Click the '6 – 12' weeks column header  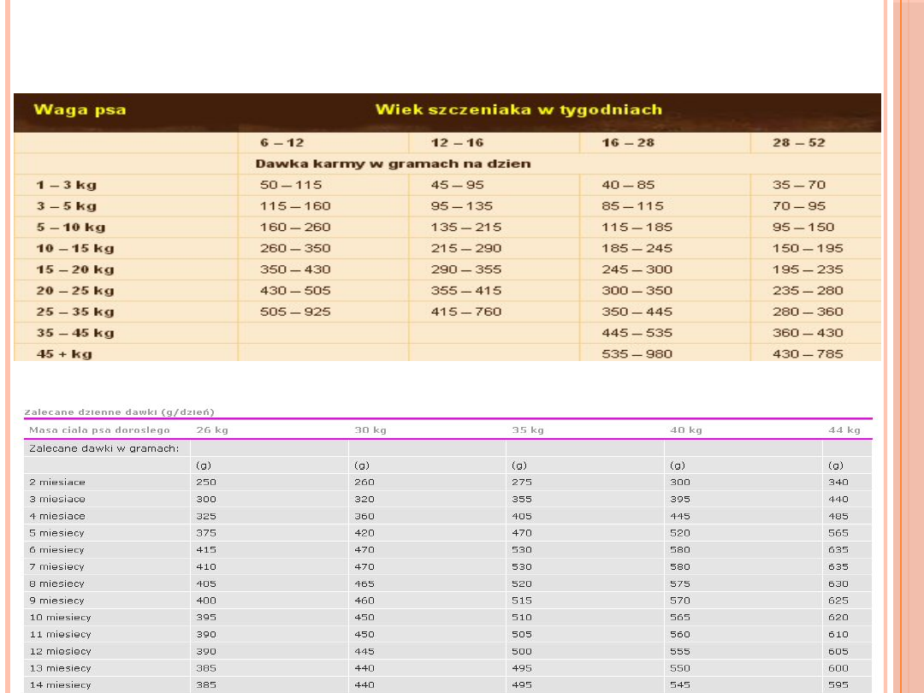[x=282, y=142]
